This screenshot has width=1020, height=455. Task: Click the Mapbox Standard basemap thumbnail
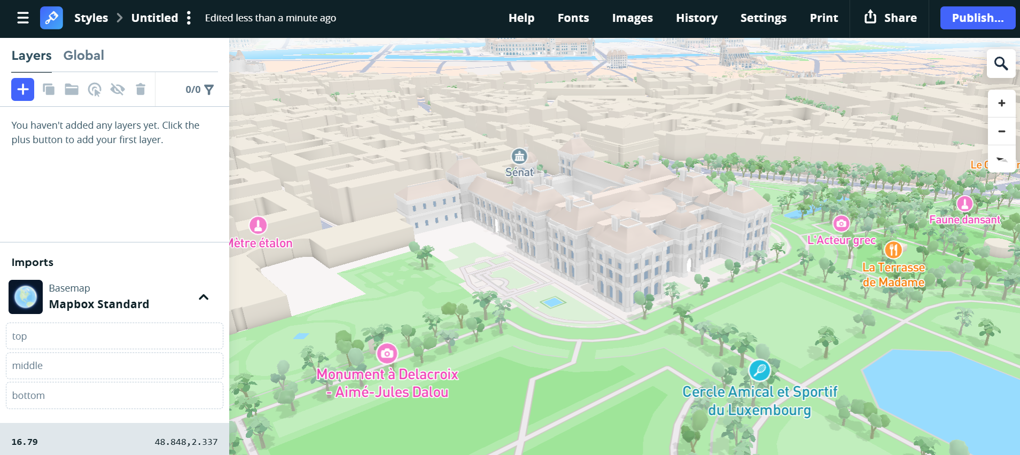(26, 297)
